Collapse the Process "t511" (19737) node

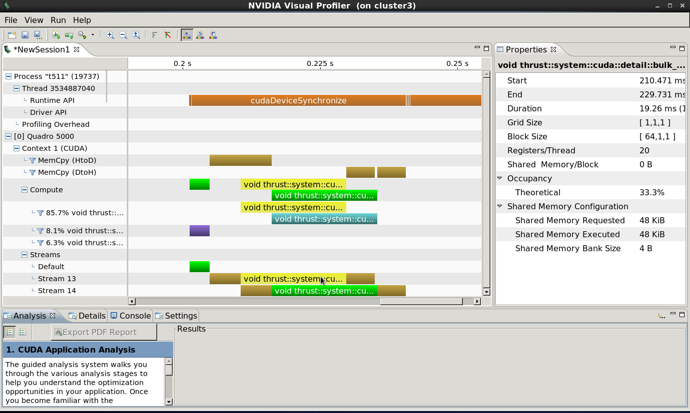[9, 76]
